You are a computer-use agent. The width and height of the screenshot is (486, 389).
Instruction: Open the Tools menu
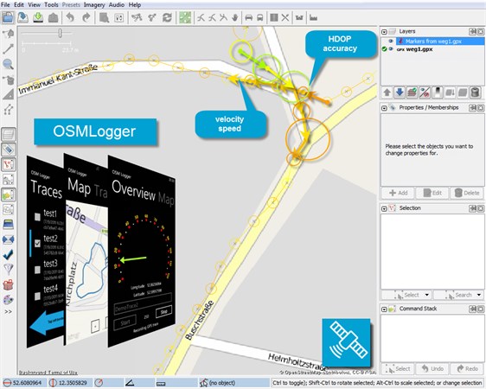[51, 4]
